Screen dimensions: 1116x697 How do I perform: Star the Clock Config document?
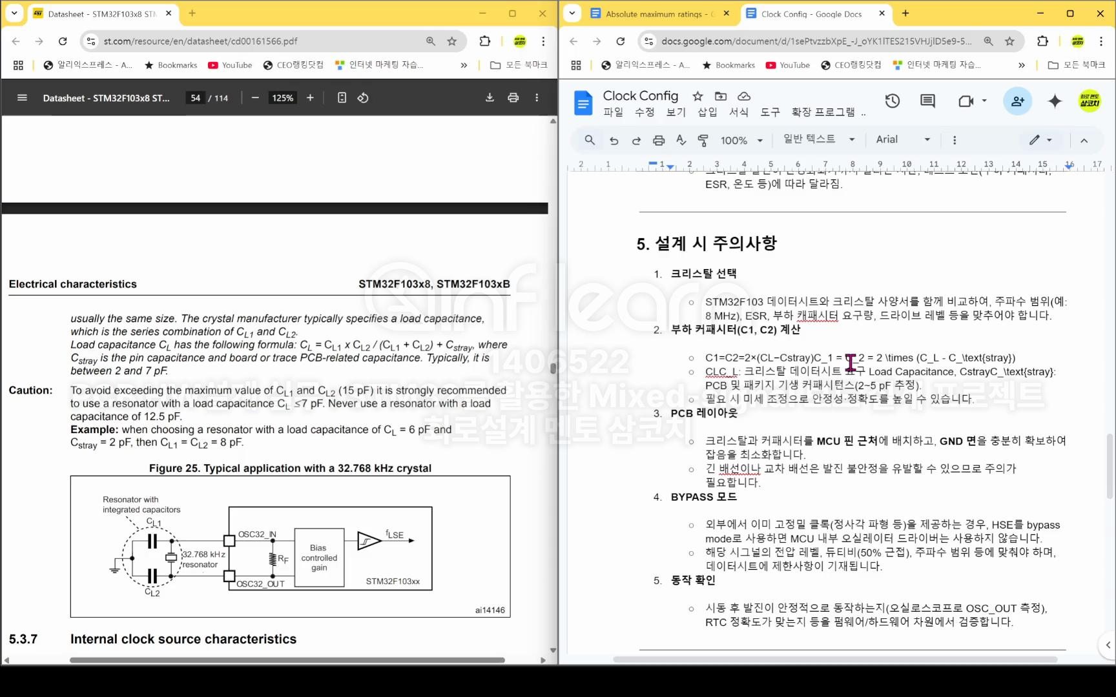[697, 96]
